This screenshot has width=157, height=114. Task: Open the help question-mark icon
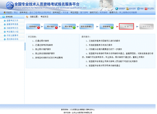coord(138,9)
